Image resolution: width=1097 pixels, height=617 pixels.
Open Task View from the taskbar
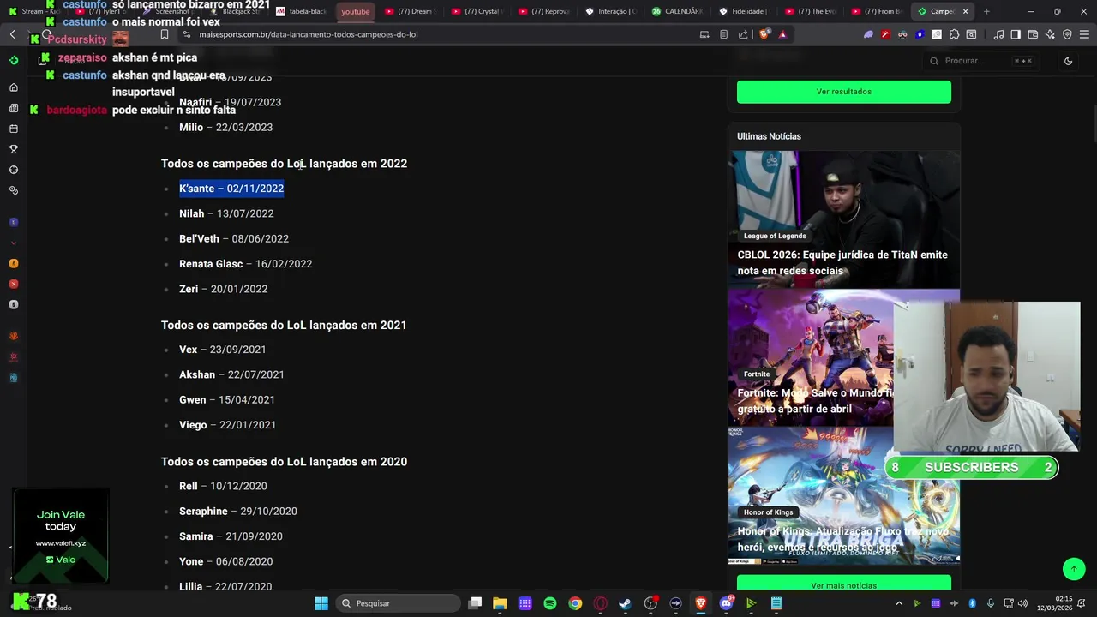[475, 603]
